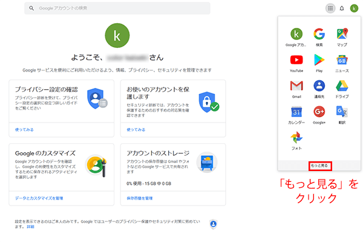
Task: Open YouTube from the apps panel
Action: [x=296, y=63]
